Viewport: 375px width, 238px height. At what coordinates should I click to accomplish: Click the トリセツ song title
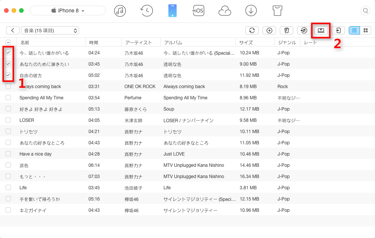coord(28,132)
